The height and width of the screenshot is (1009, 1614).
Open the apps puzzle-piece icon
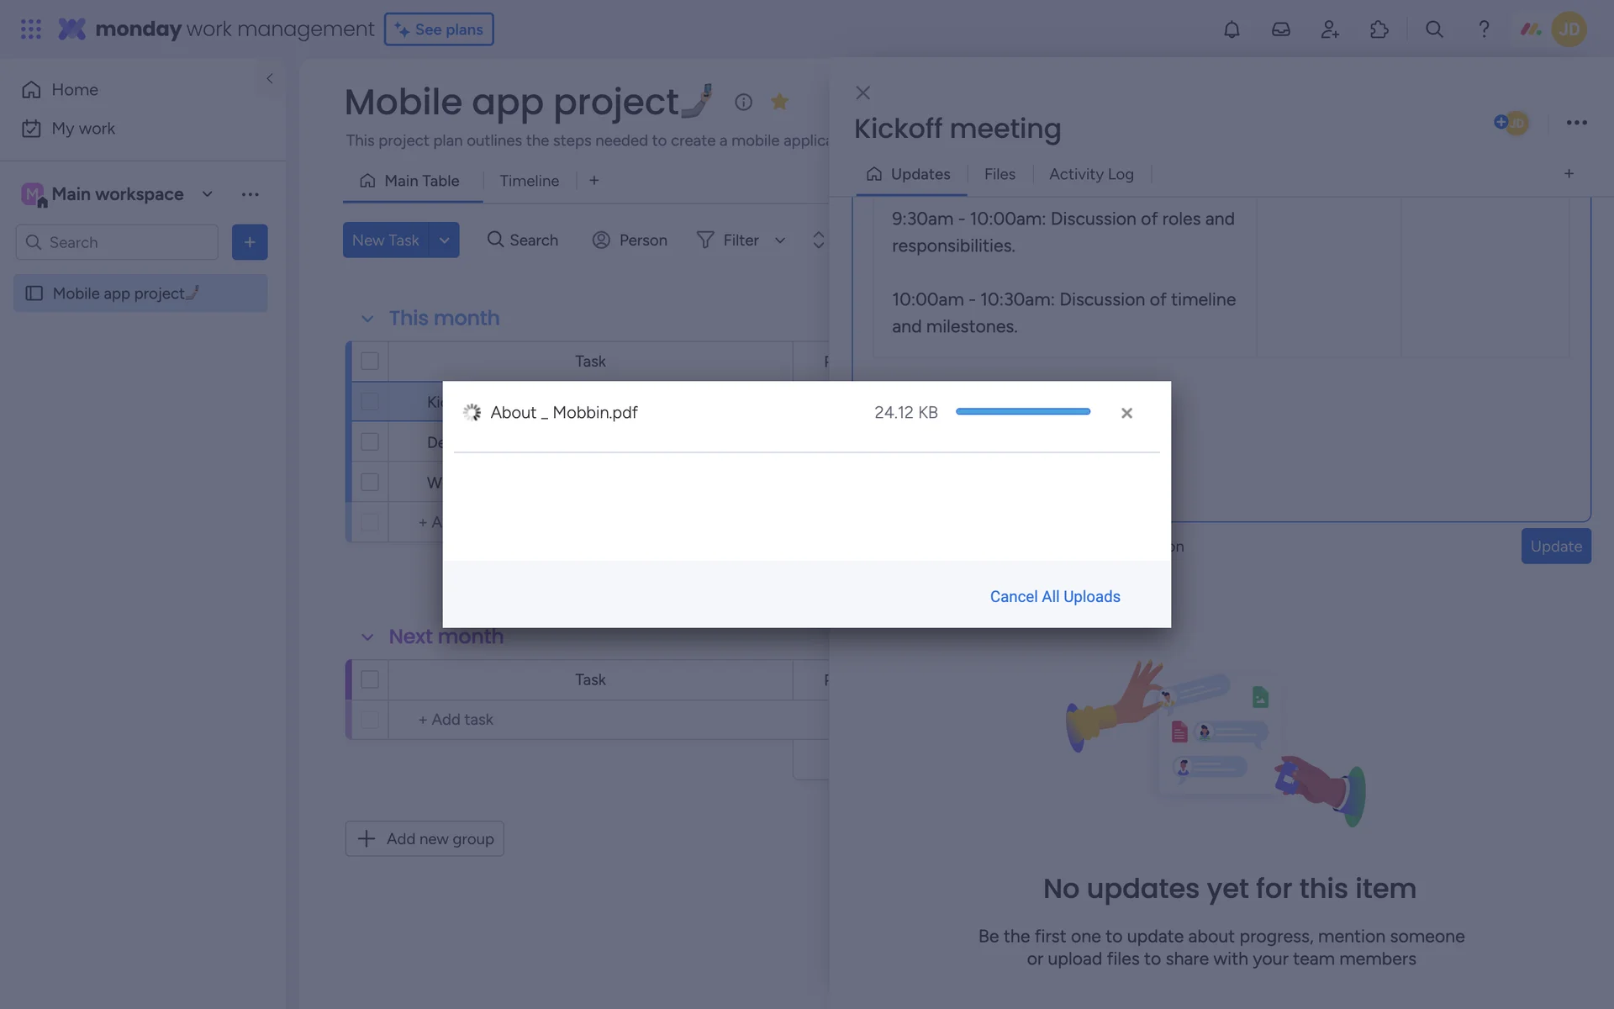click(x=1379, y=29)
